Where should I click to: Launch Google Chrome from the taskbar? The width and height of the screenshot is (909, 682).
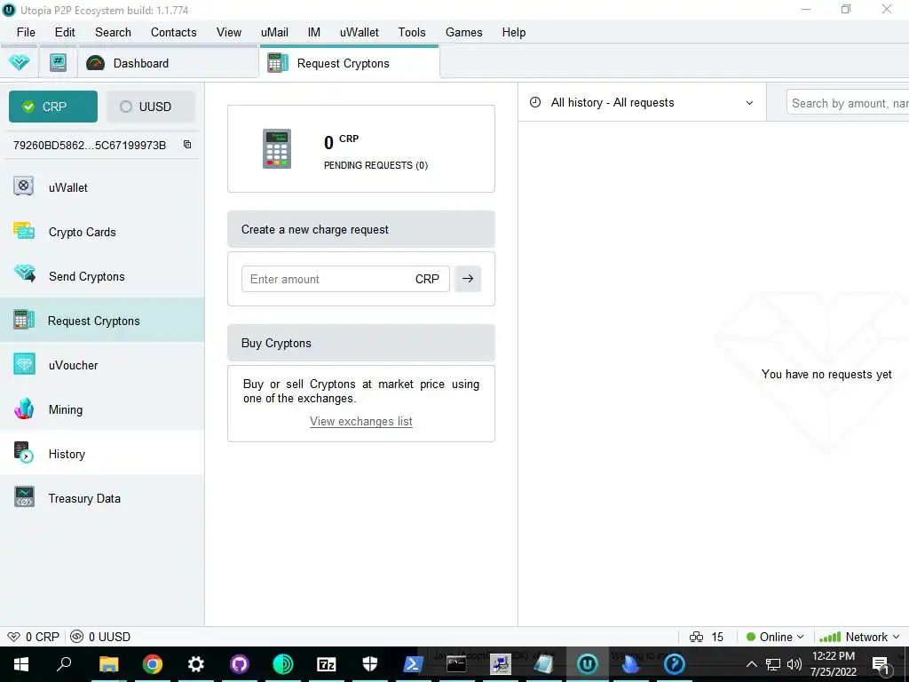(x=153, y=664)
